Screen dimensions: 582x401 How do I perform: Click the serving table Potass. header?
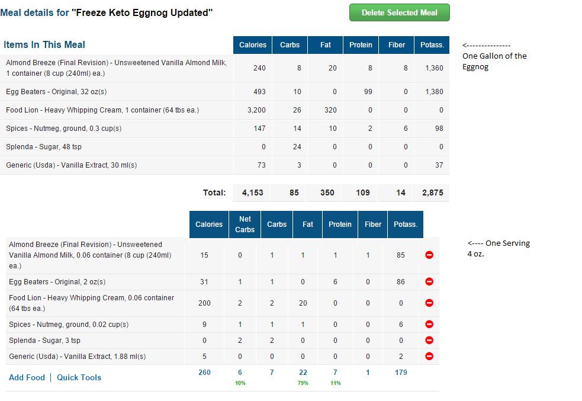(x=406, y=224)
